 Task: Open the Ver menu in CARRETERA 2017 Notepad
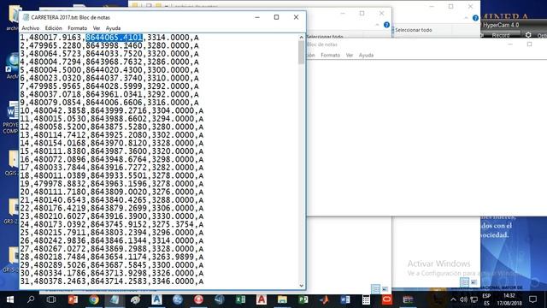(97, 28)
